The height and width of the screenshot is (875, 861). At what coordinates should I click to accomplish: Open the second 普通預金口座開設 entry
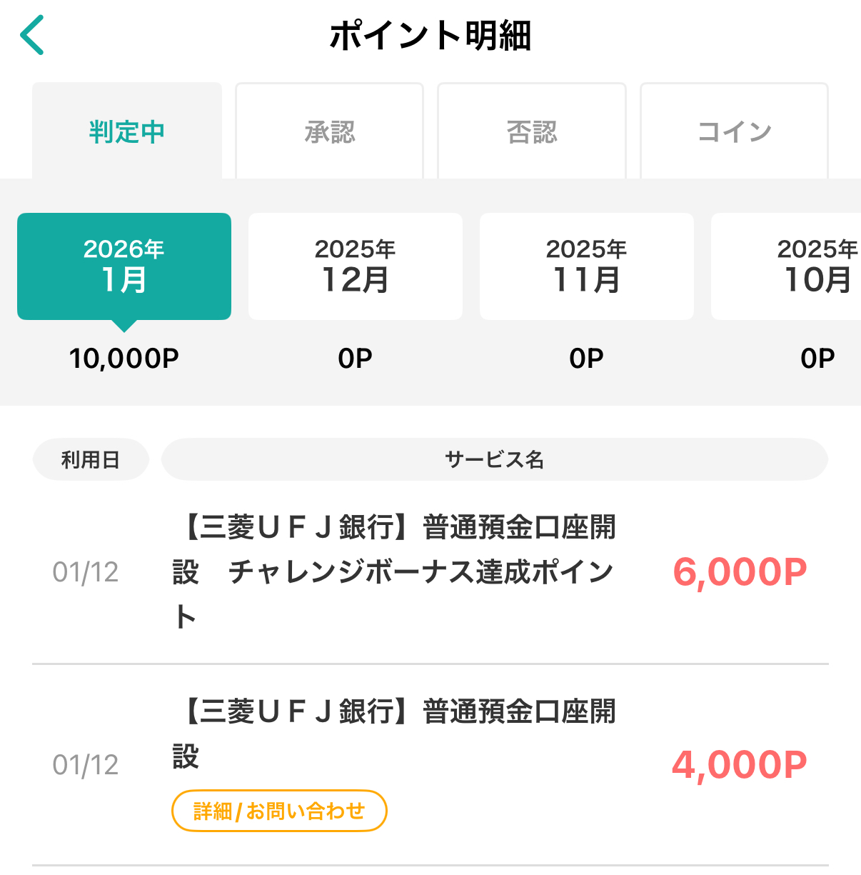394,733
